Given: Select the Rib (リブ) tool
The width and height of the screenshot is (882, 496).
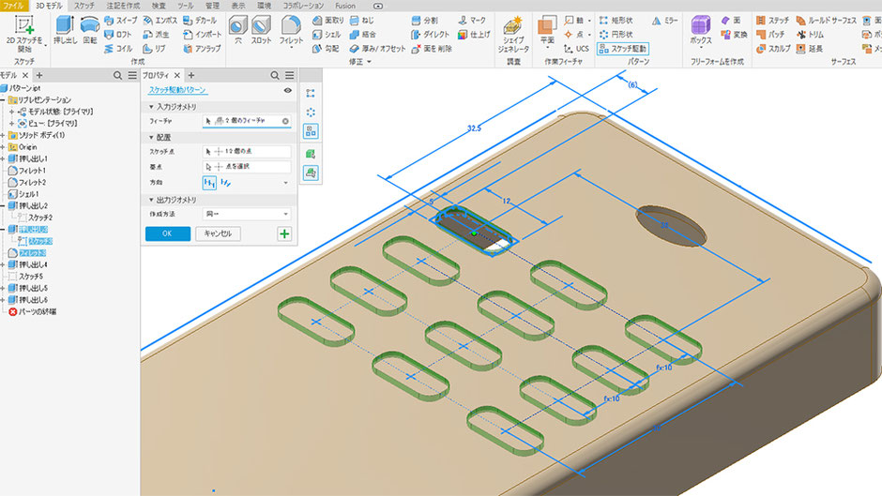Looking at the screenshot, I should (x=154, y=49).
